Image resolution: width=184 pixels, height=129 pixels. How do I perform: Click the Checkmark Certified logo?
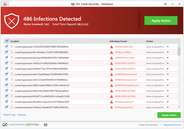[21, 125]
